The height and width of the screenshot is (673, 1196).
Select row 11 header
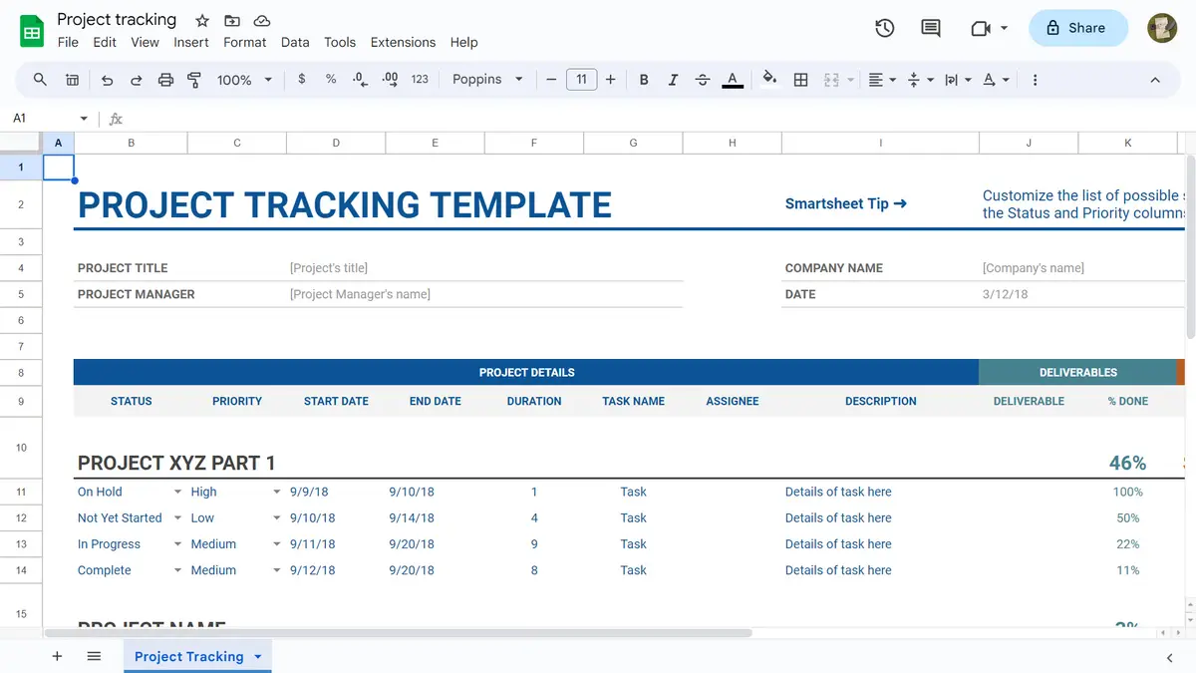tap(22, 492)
